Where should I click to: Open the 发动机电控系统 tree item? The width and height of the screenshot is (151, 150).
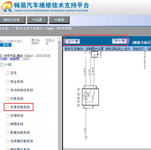pyautogui.click(x=21, y=90)
